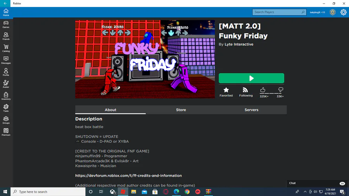Viewport: 349px width, 196px height.
Task: Open the Avatar editor
Action: (x=6, y=84)
